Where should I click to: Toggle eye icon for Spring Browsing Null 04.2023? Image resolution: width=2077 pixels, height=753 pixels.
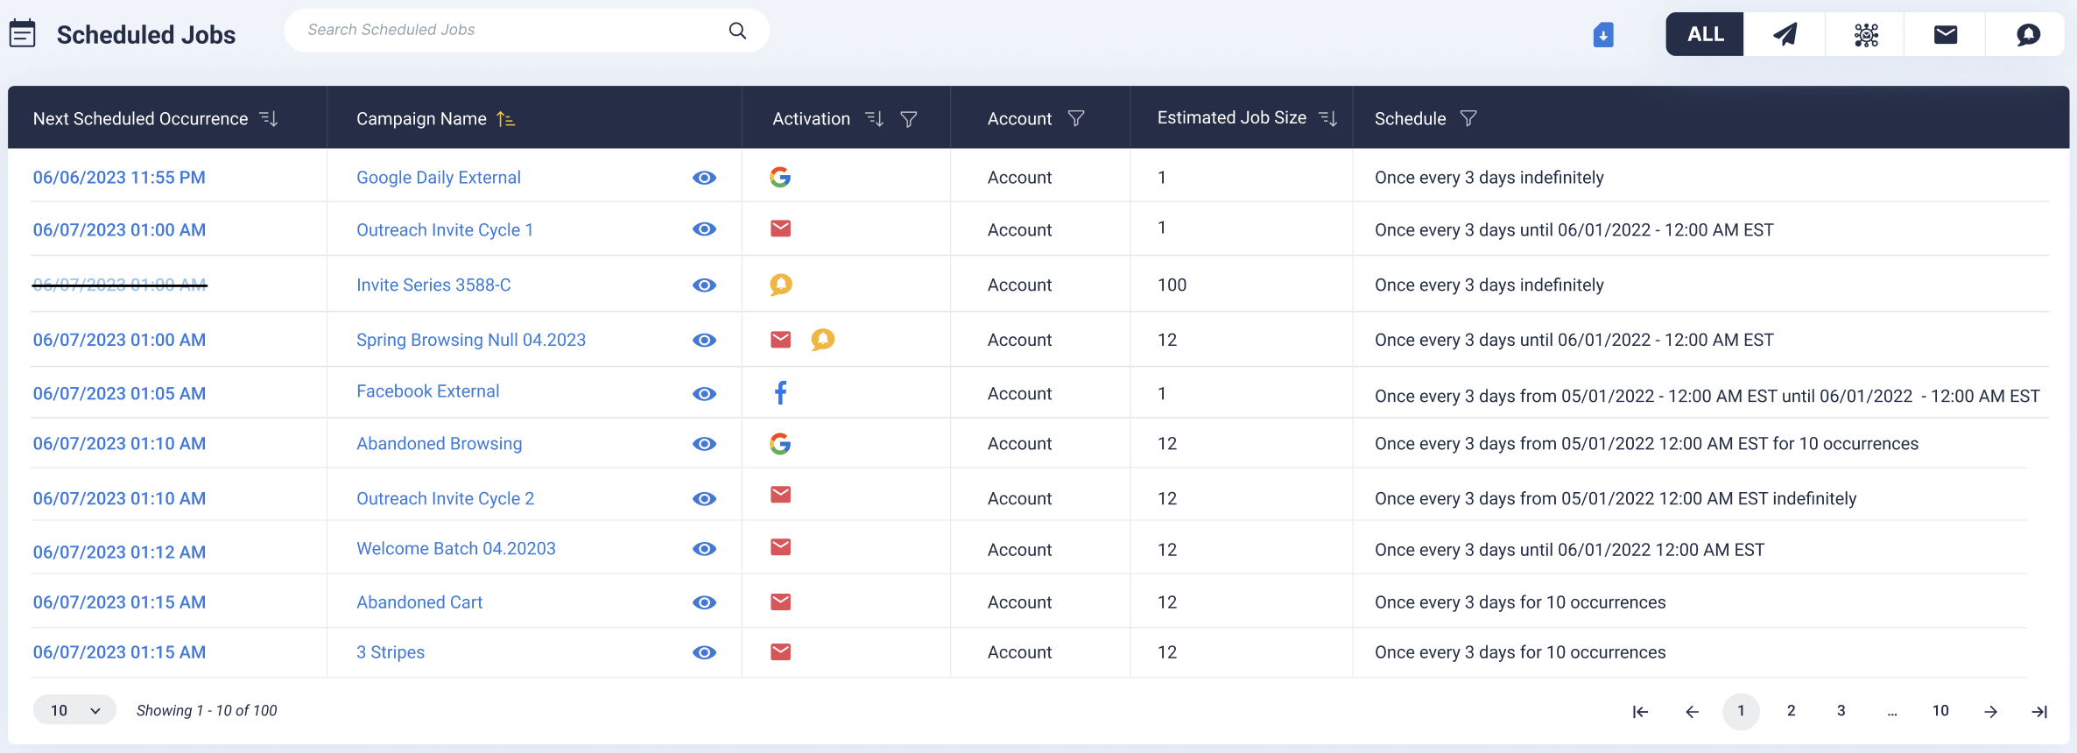[x=704, y=341]
